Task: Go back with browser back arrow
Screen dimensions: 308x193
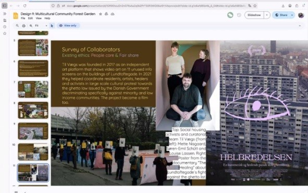Action: pos(11,6)
